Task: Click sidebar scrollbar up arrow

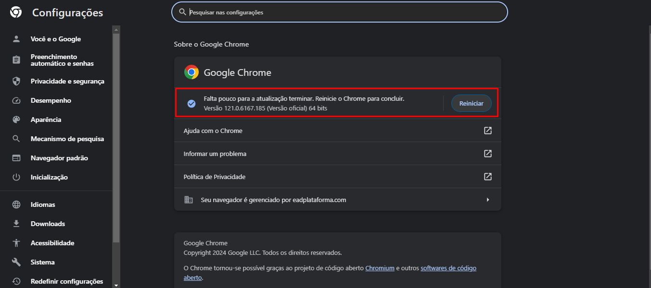Action: pos(116,29)
